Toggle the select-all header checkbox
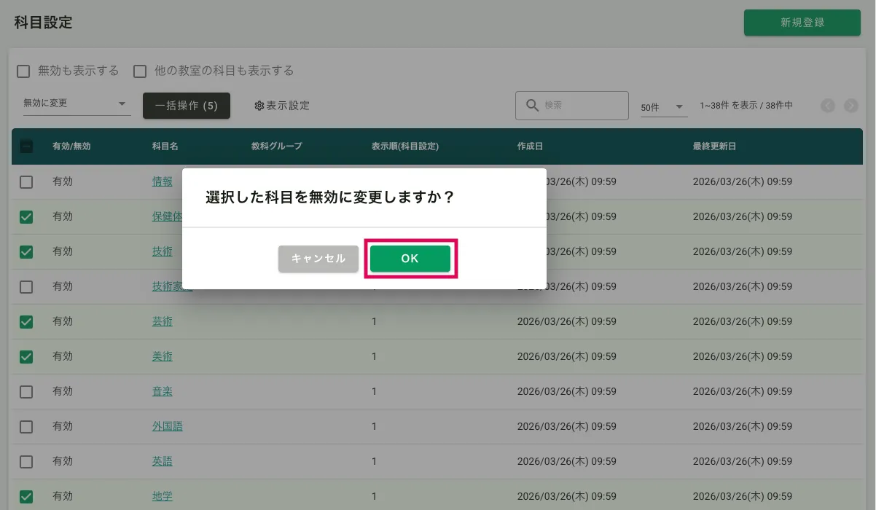Viewport: 876px width, 510px height. click(x=26, y=146)
